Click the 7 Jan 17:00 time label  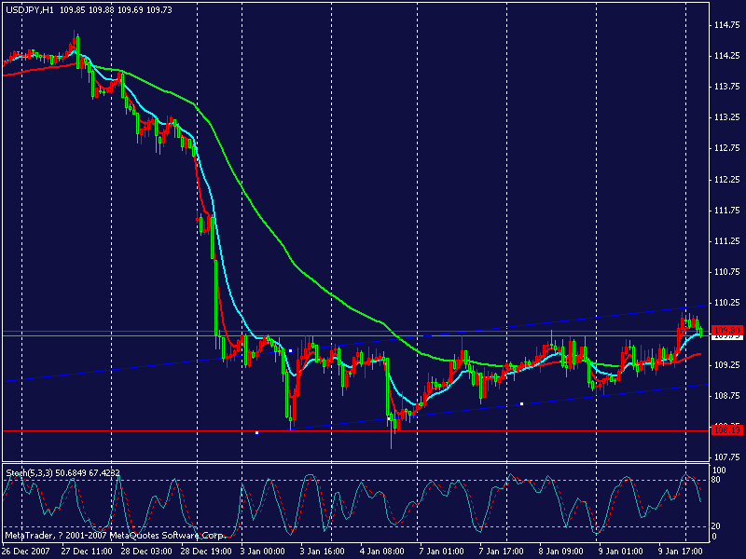501,552
